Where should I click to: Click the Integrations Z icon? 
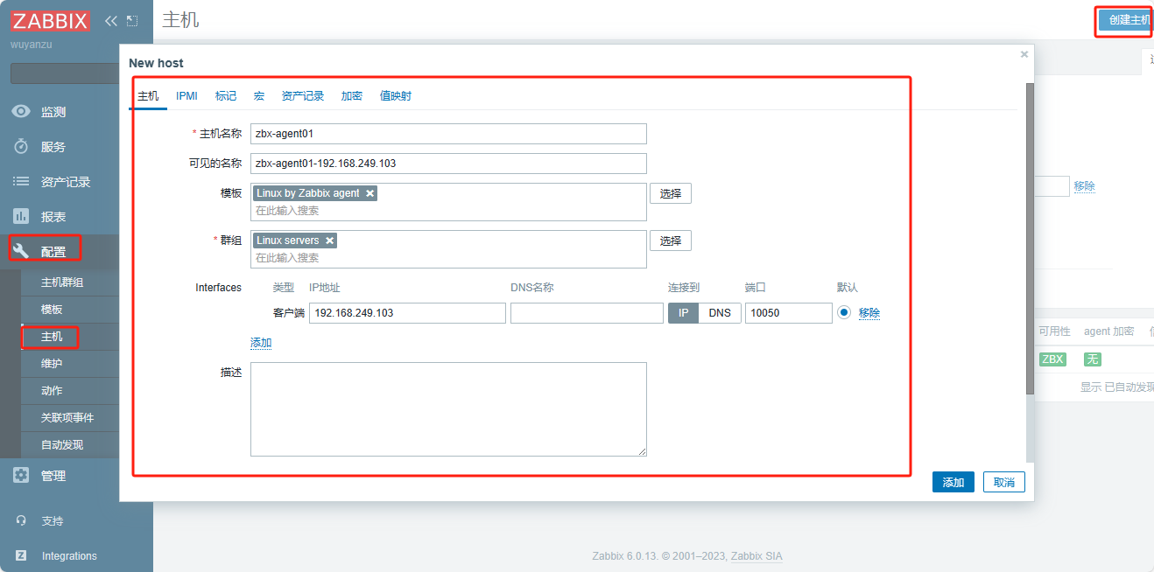click(x=21, y=555)
